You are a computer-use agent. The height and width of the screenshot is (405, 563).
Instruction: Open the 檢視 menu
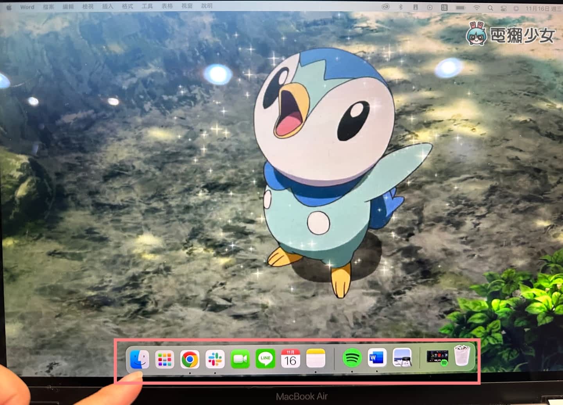[x=88, y=7]
